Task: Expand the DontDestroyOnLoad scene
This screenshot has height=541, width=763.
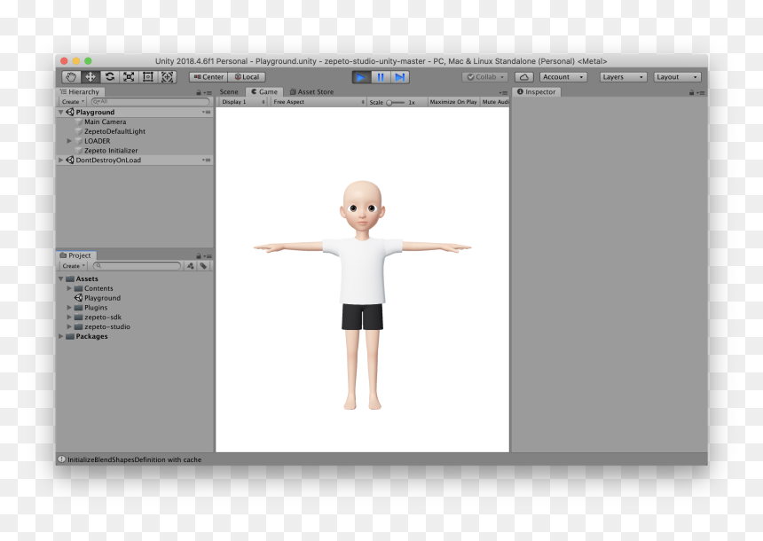Action: (x=60, y=160)
